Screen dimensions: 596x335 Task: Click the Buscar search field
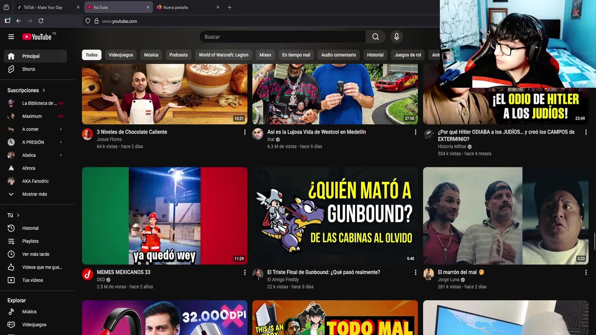pos(283,37)
